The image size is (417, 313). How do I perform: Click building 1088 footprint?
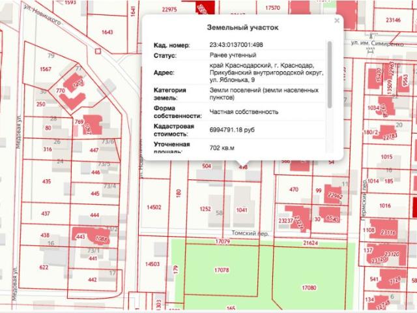(100, 236)
